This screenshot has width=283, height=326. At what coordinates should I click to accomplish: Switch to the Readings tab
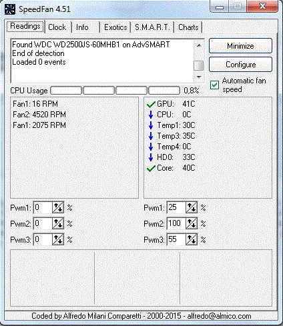click(x=25, y=27)
